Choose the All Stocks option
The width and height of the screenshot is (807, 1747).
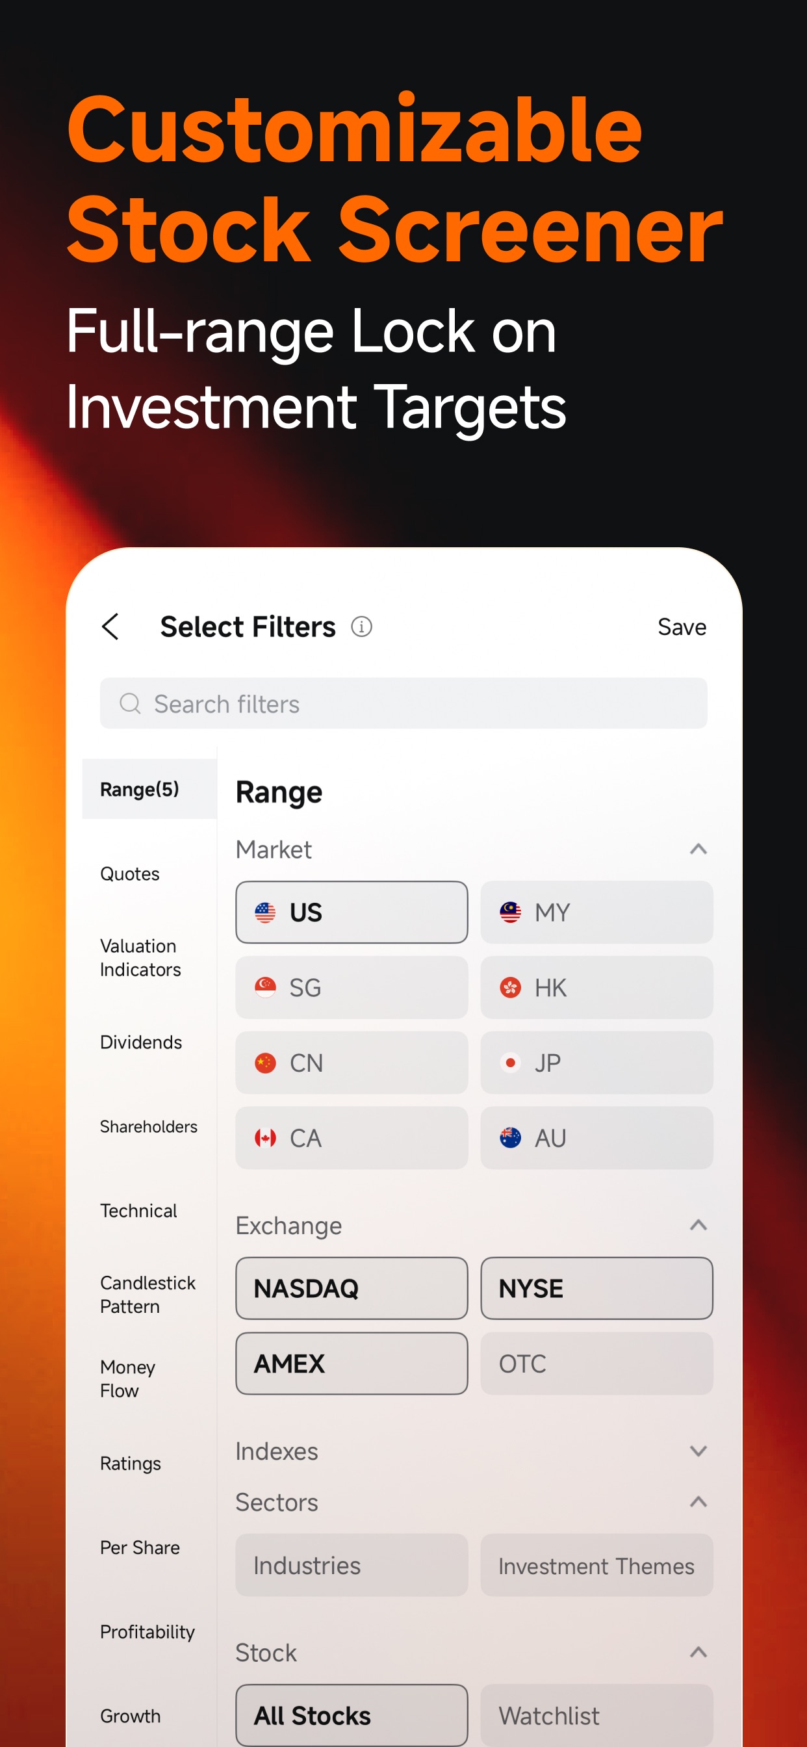click(x=352, y=1715)
